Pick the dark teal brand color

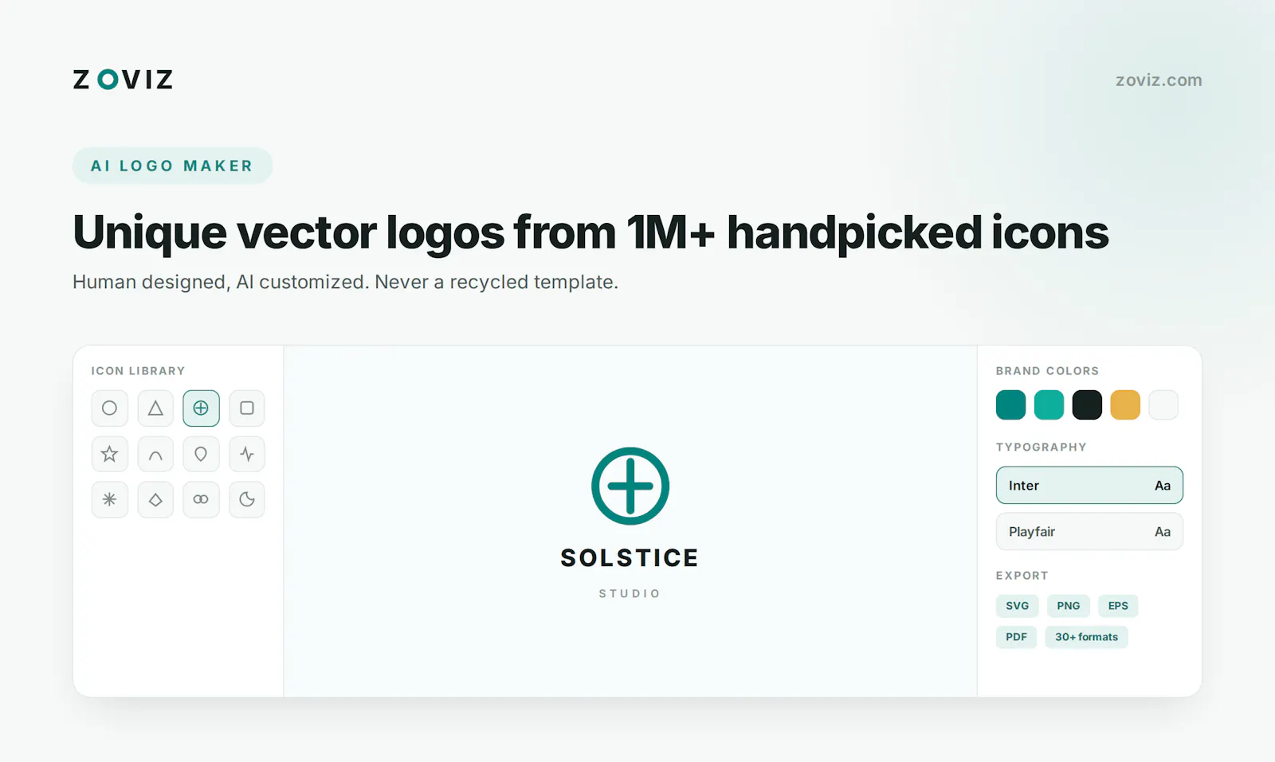(1010, 404)
